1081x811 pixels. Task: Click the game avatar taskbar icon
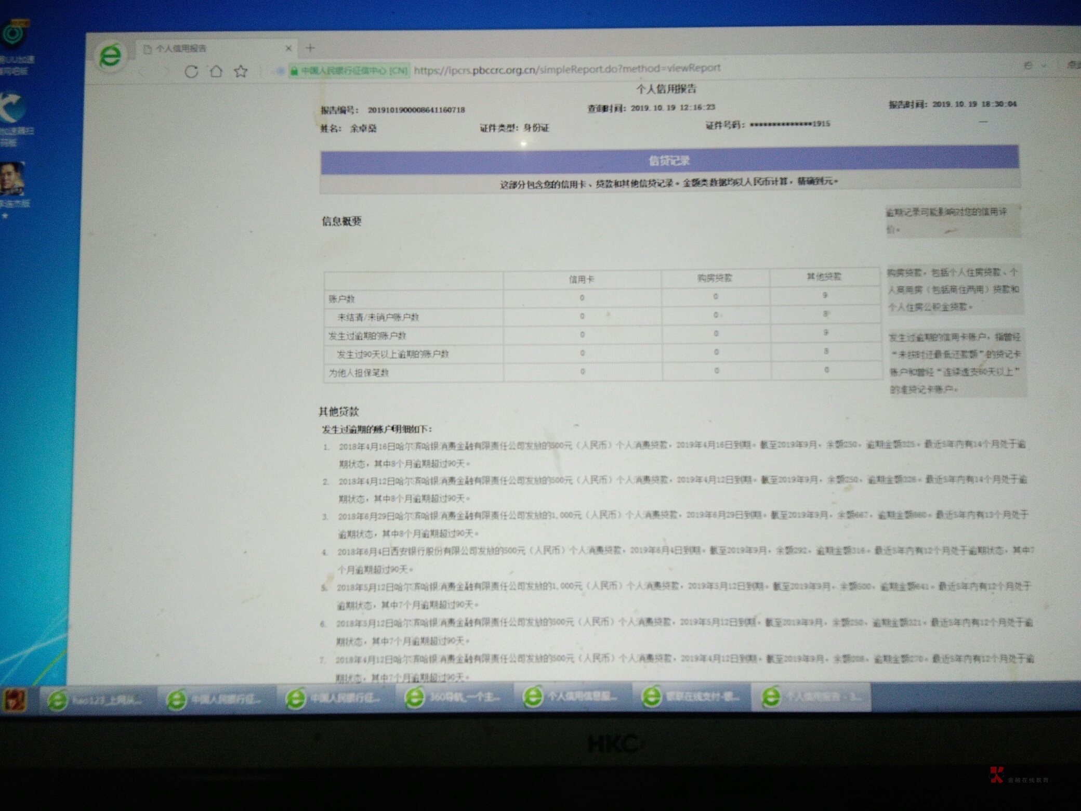[14, 700]
